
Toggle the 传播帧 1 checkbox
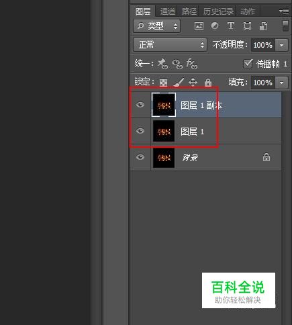click(248, 64)
